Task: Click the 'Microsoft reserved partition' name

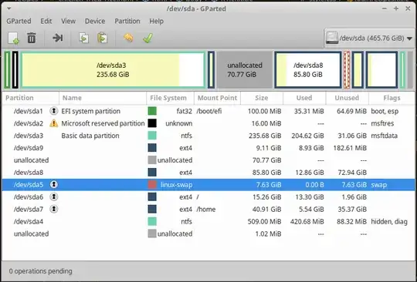Action: click(x=103, y=123)
